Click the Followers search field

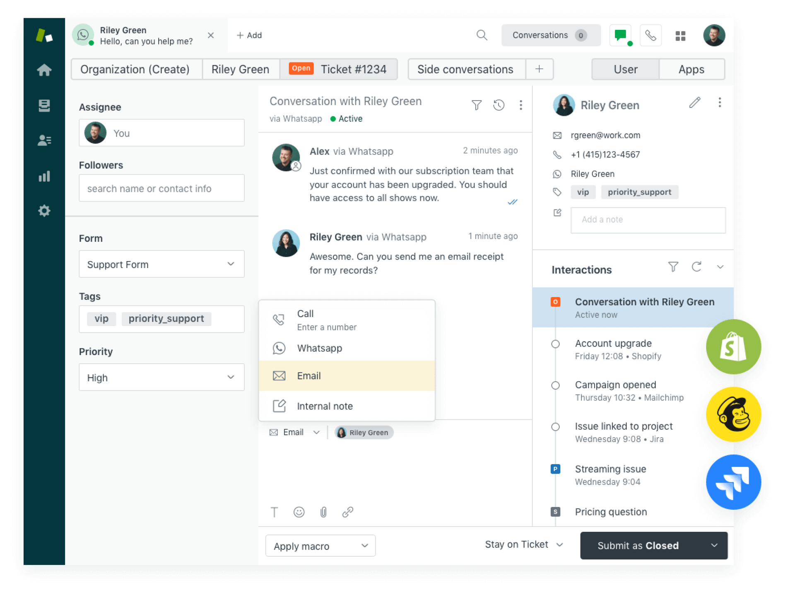point(161,188)
